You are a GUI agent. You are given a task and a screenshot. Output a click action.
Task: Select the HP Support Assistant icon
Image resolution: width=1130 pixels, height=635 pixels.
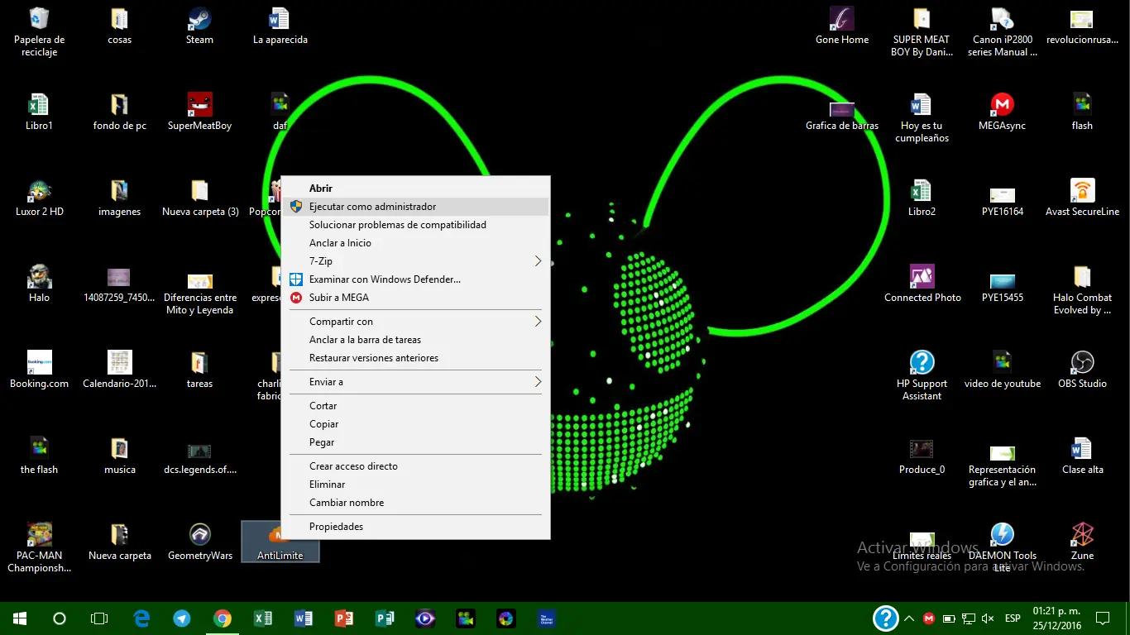(922, 375)
